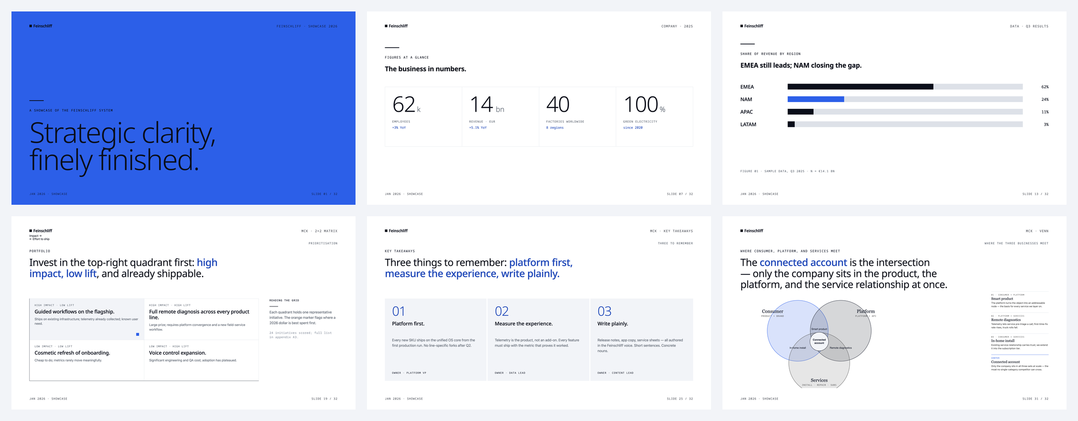
Task: Click the EMEA 62% revenue bar
Action: point(860,87)
